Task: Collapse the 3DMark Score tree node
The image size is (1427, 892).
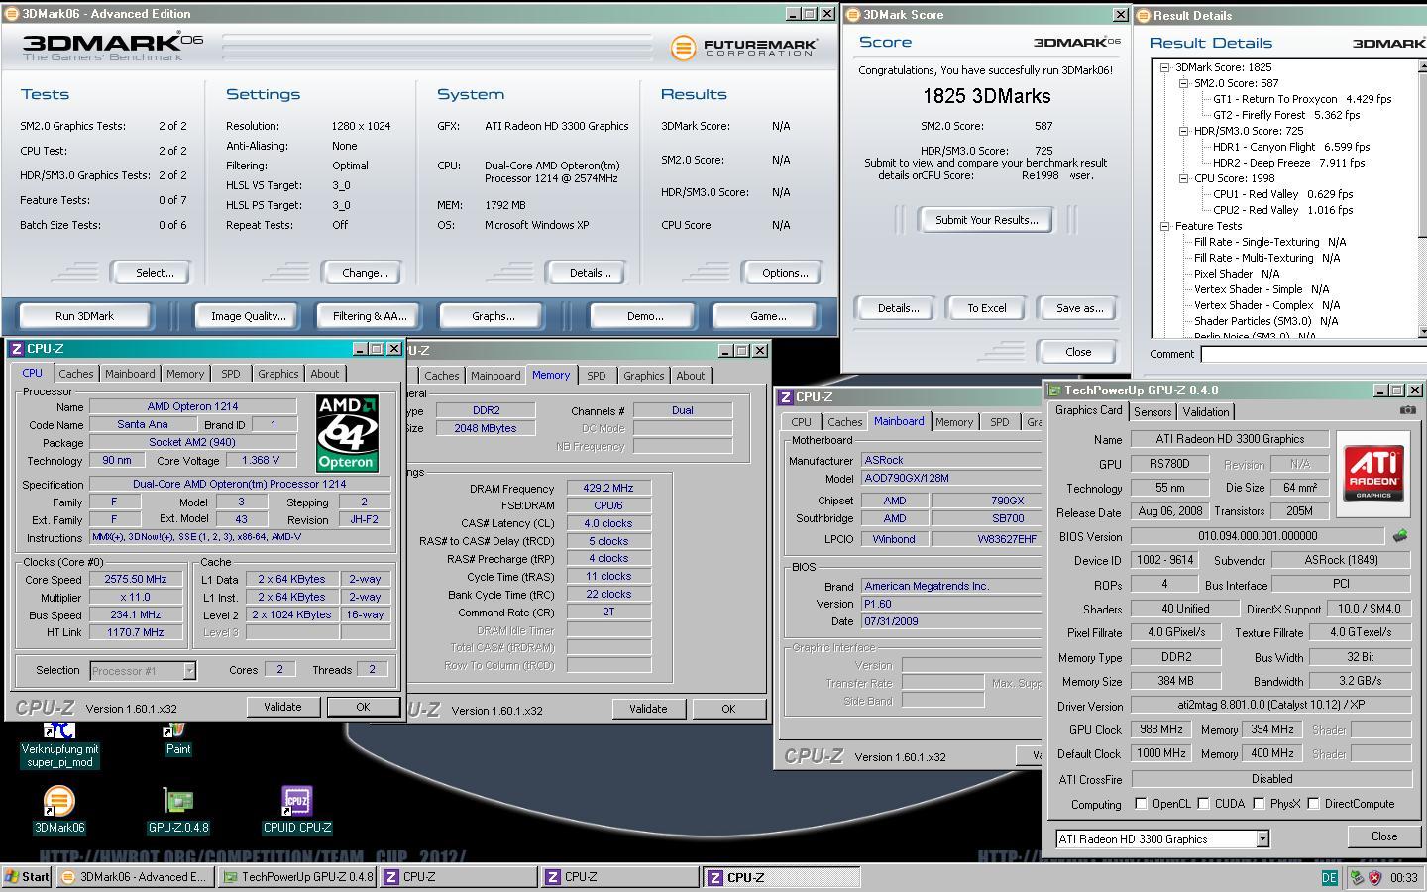Action: (1164, 67)
